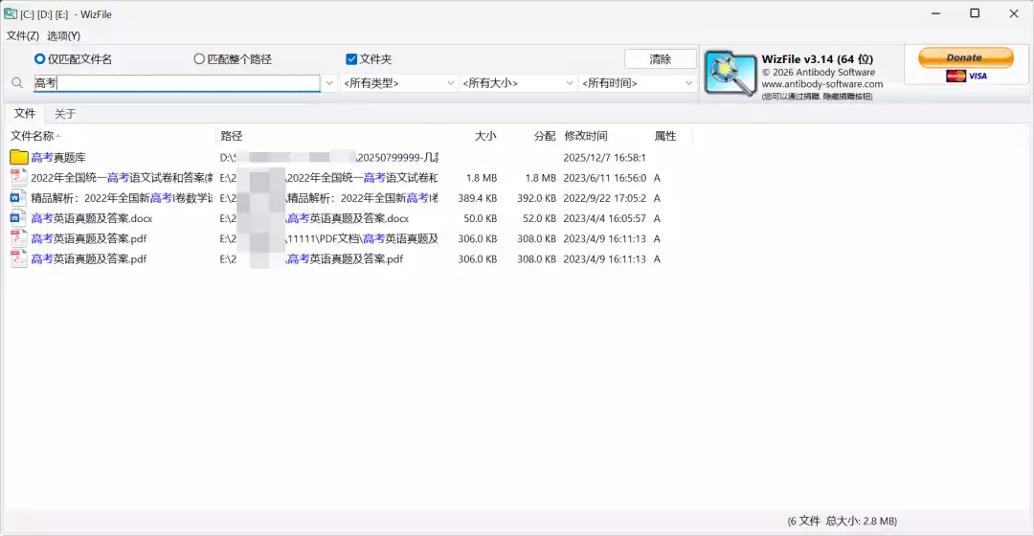Click the status bar 6 文件 总大小 text
The image size is (1034, 536).
pyautogui.click(x=843, y=521)
